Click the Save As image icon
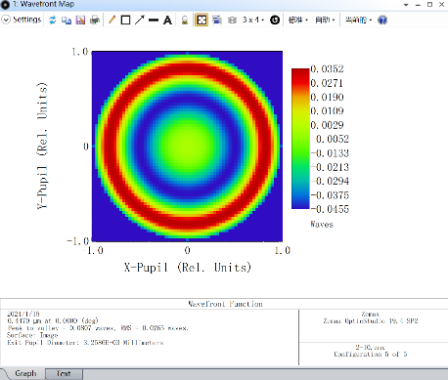Image resolution: width=448 pixels, height=380 pixels. click(80, 21)
